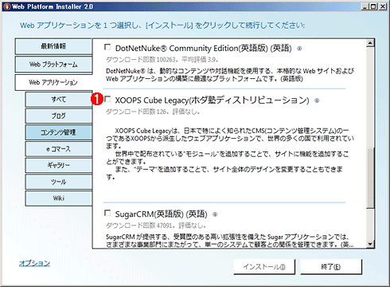Select the Web アプリケーション tab

pyautogui.click(x=53, y=82)
